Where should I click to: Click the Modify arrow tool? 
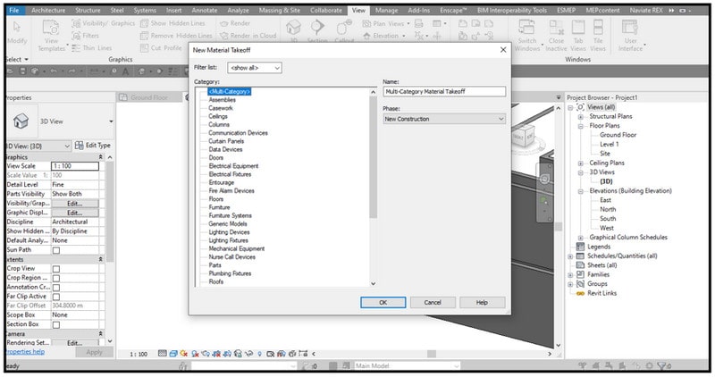click(17, 28)
